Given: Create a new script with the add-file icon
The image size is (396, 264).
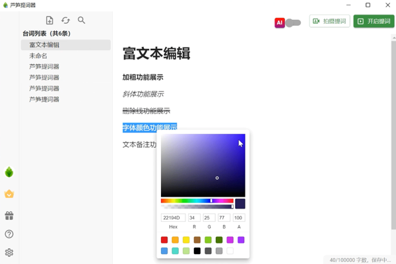Looking at the screenshot, I should coord(49,20).
